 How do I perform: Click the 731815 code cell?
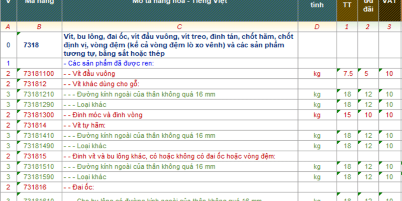coord(35,156)
